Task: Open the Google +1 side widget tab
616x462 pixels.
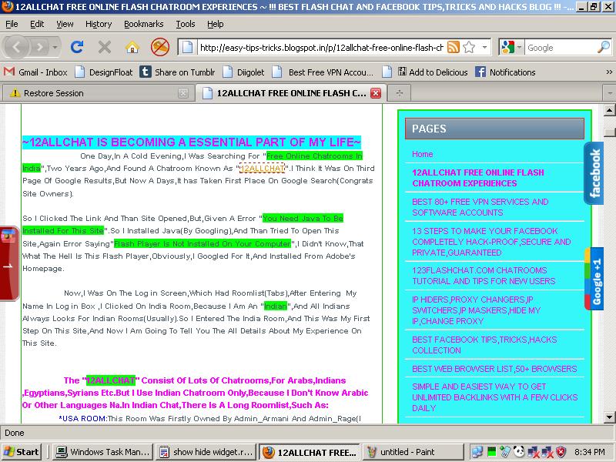Action: coord(595,279)
